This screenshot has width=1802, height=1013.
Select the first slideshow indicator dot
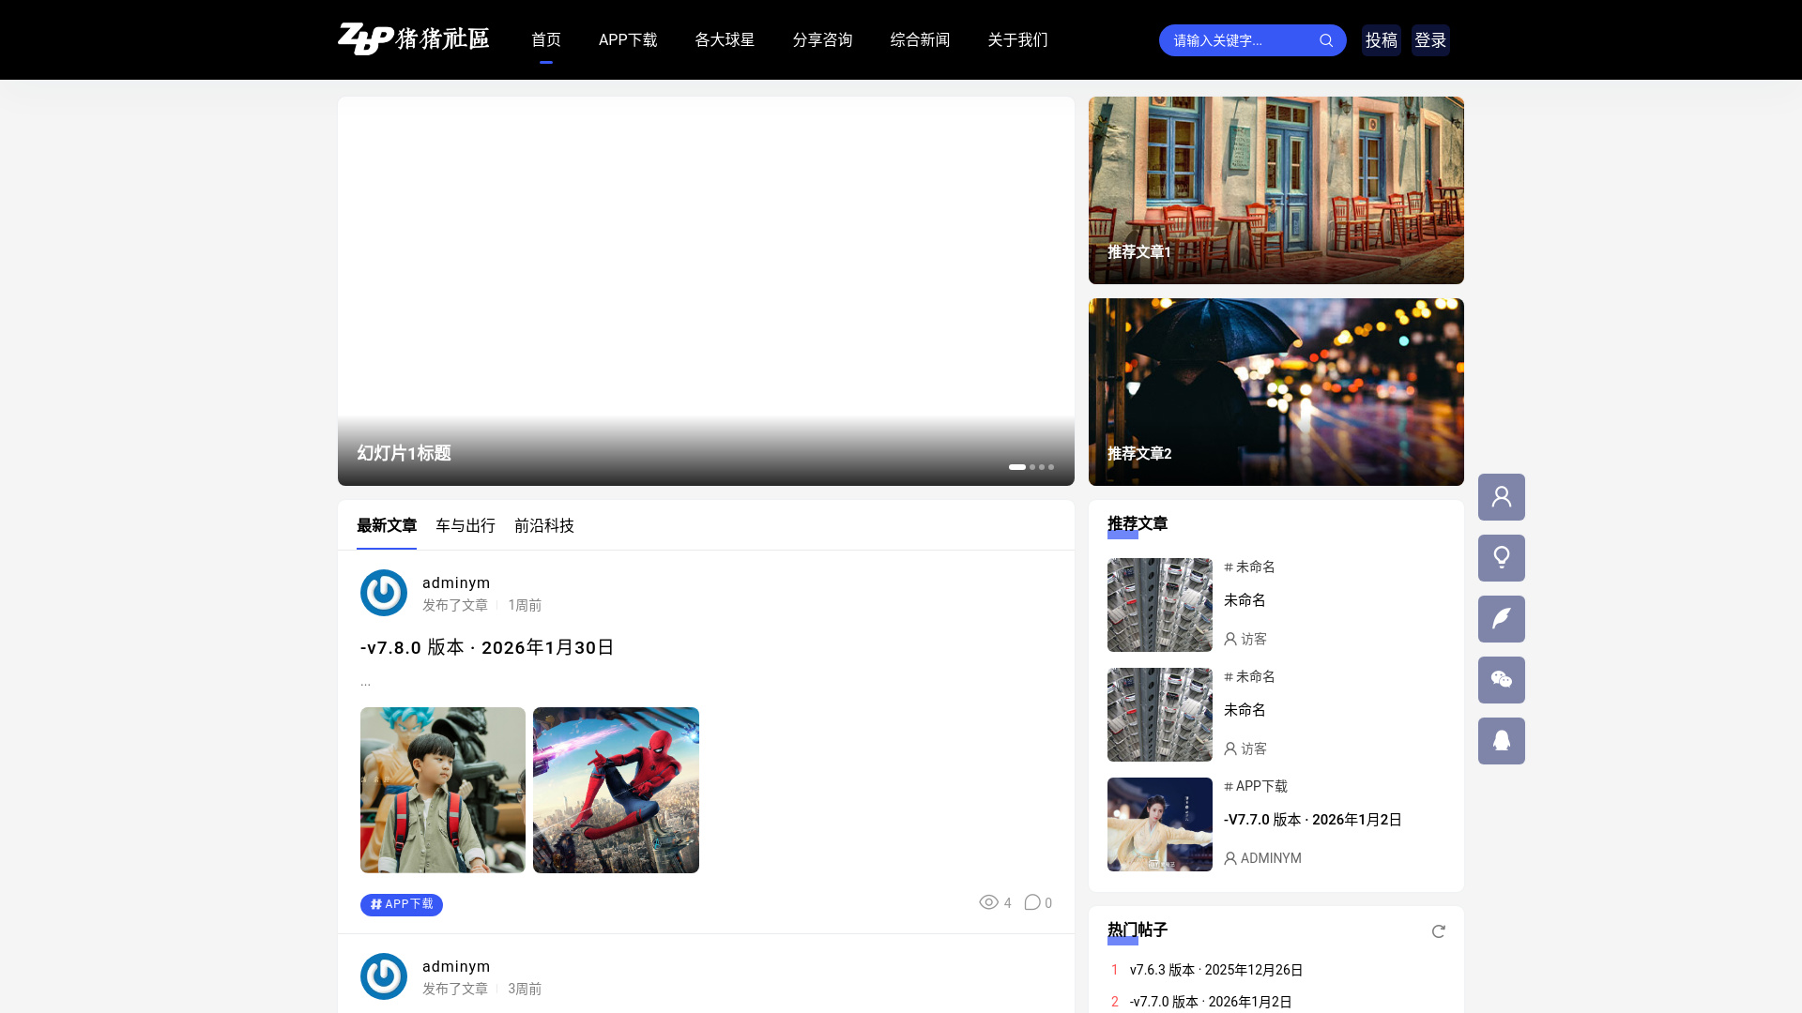click(1017, 467)
